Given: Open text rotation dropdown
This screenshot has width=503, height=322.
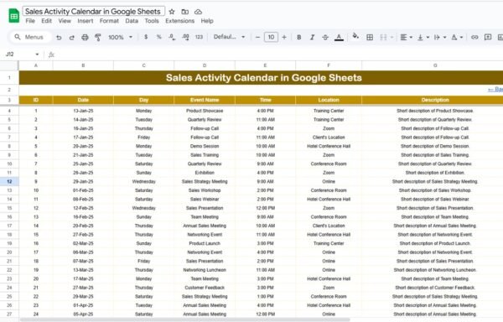Looking at the screenshot, I should click(457, 37).
